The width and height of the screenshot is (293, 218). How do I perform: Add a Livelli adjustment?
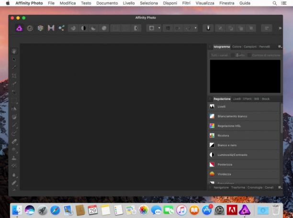(244, 107)
